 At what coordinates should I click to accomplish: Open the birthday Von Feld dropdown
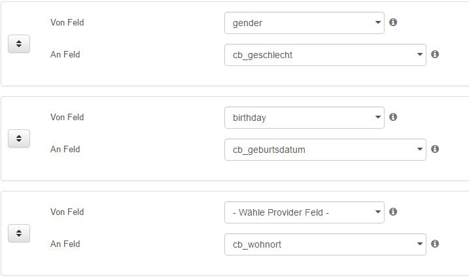pos(304,118)
